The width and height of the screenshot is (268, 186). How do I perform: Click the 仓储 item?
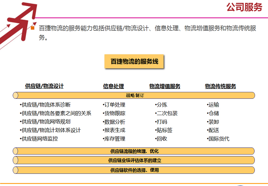tap(213, 113)
